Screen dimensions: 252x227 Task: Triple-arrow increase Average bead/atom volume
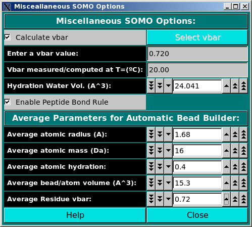(x=243, y=183)
